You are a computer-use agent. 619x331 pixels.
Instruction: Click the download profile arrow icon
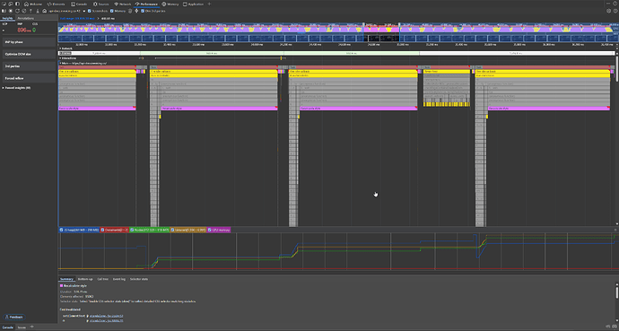(38, 11)
